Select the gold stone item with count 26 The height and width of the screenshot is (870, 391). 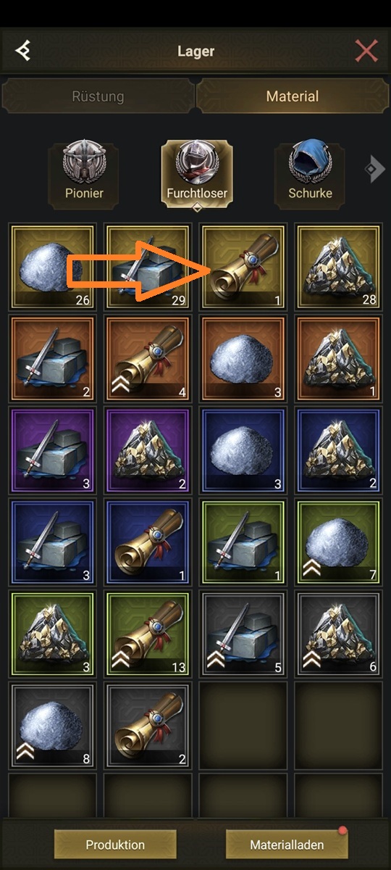(51, 266)
